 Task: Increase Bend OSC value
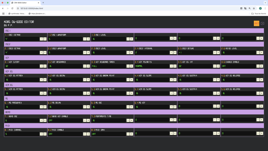[45, 120]
